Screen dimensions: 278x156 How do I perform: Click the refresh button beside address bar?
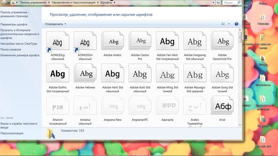click(218, 3)
